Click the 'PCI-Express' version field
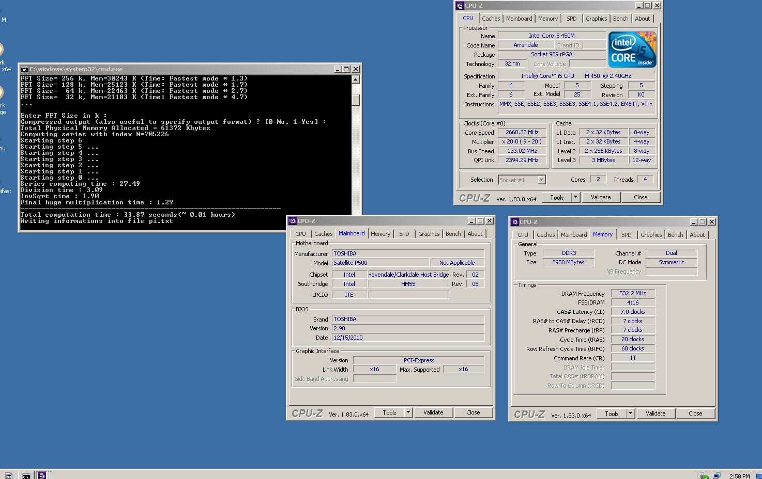The width and height of the screenshot is (762, 479). pyautogui.click(x=419, y=360)
